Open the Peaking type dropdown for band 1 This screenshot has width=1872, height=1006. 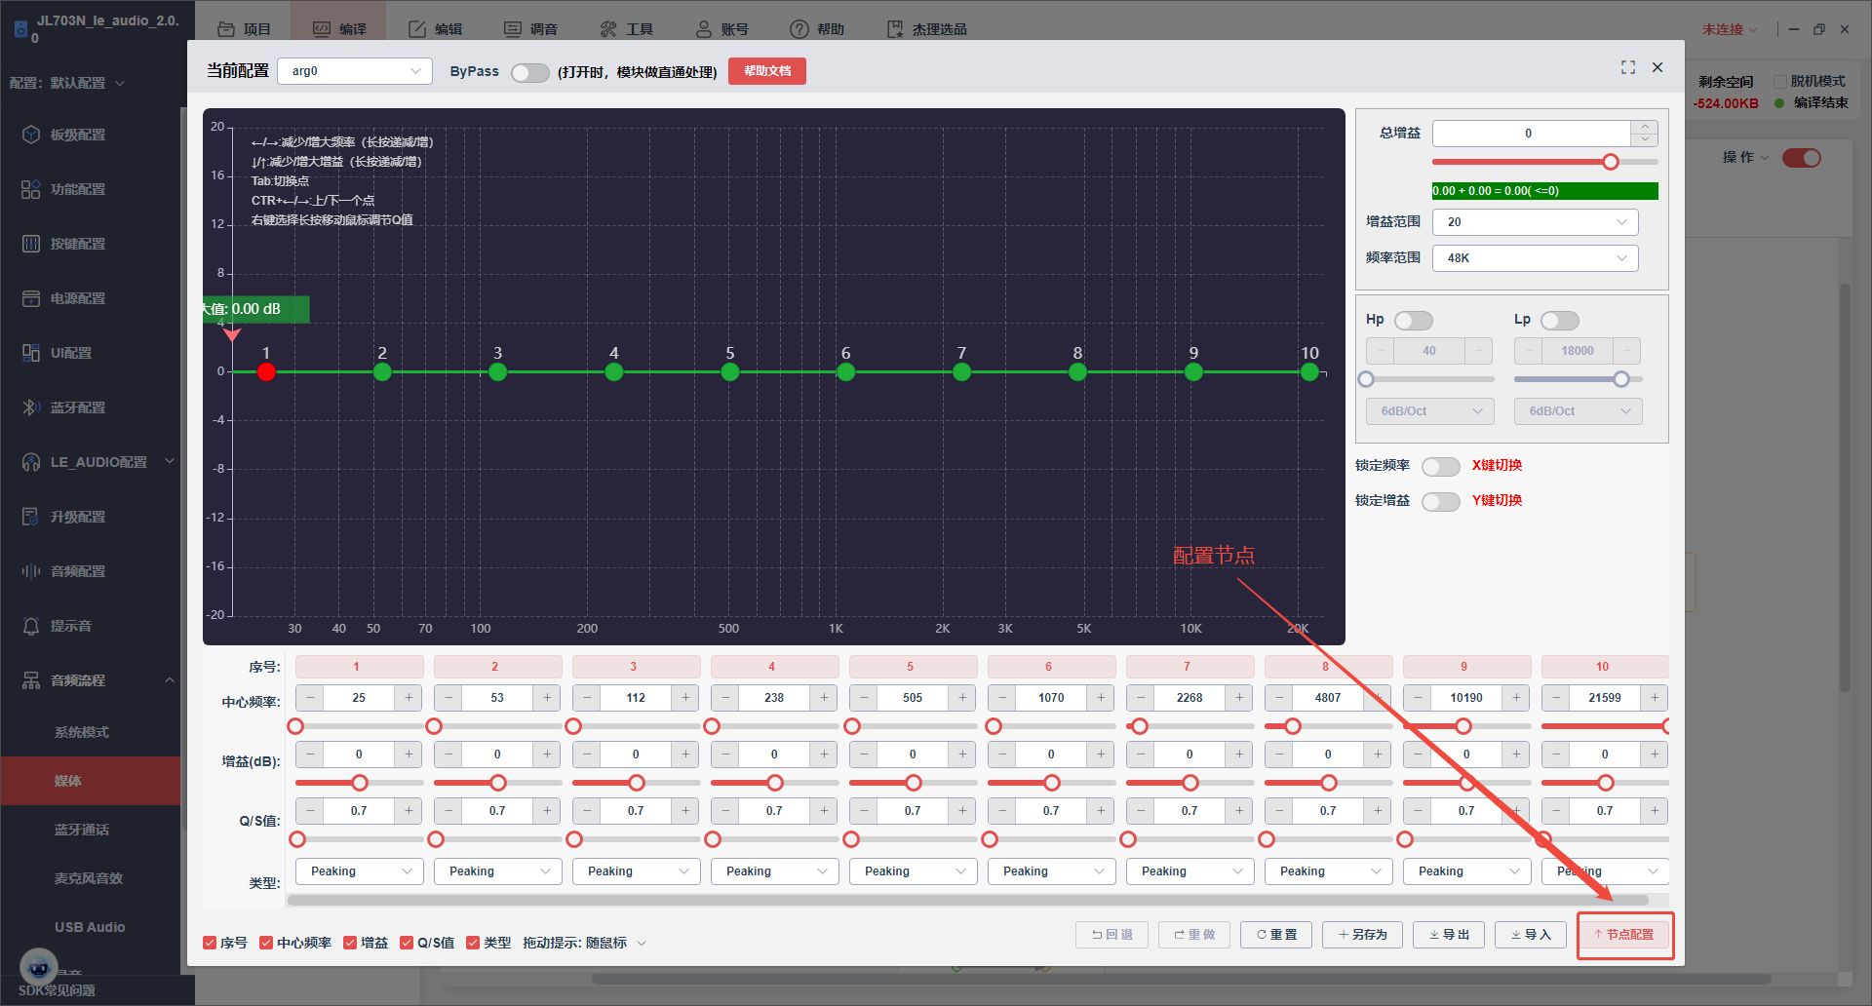360,871
